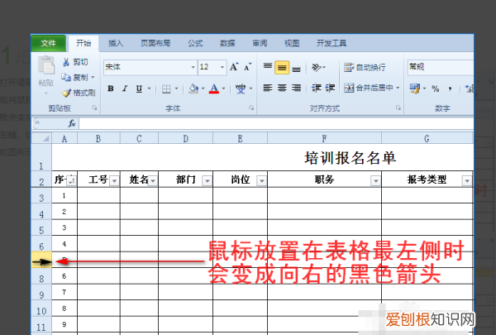Toggle bold formatting

(111, 89)
